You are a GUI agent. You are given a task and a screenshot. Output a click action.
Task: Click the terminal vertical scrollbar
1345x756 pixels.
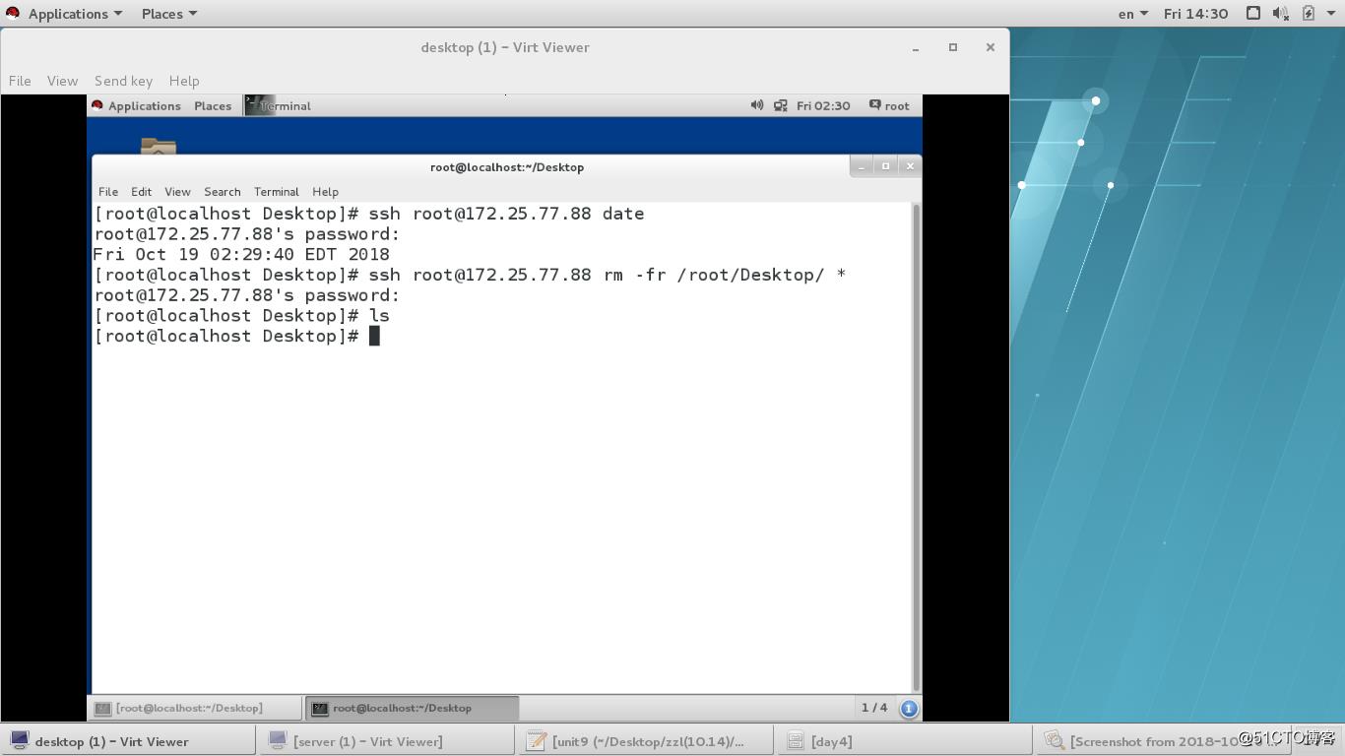tap(917, 447)
